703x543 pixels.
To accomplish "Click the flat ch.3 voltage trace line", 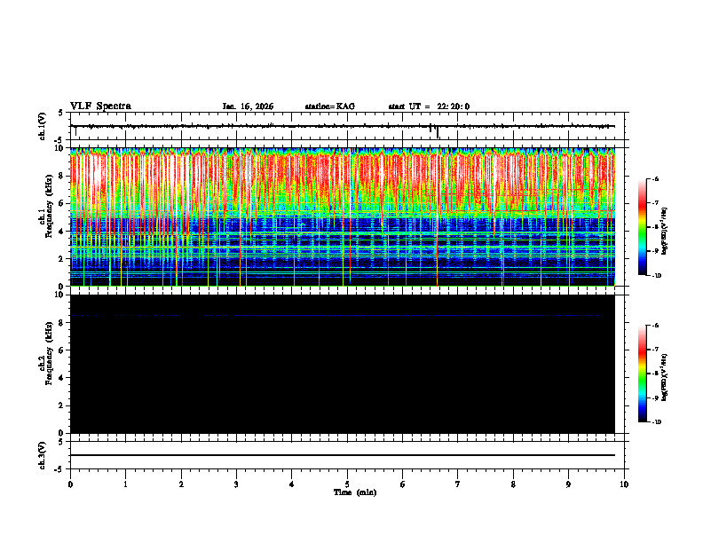I will click(x=343, y=455).
